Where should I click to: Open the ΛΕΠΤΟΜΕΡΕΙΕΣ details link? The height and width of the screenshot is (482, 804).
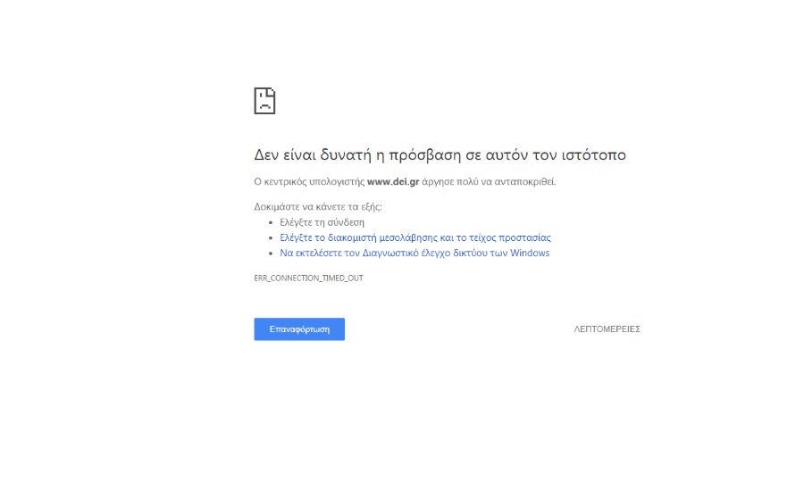pyautogui.click(x=607, y=328)
